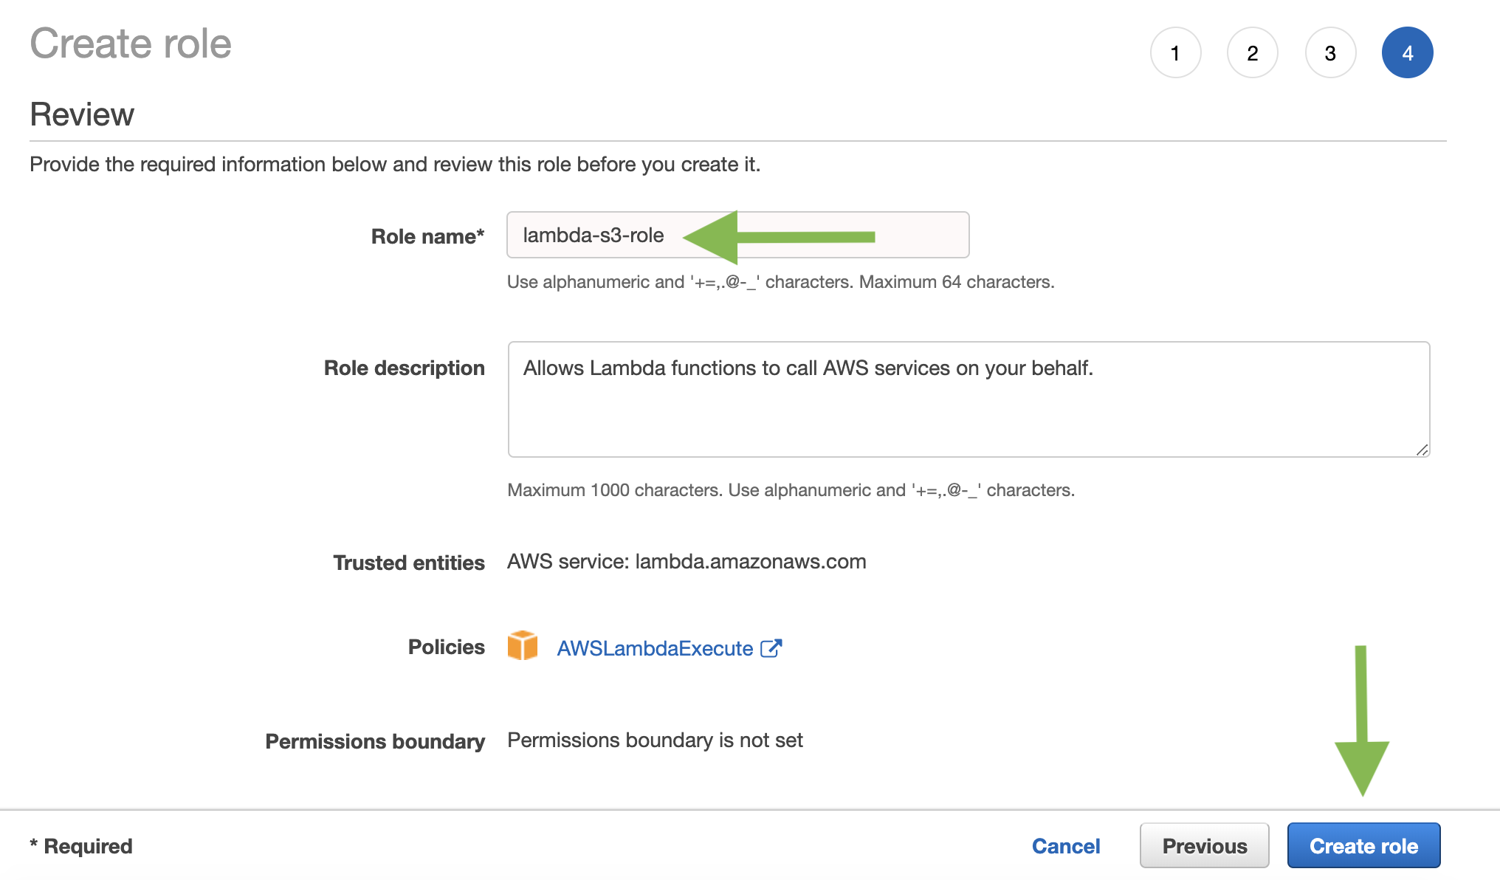Grab the description box resize handle
The image size is (1500, 880).
click(x=1422, y=450)
